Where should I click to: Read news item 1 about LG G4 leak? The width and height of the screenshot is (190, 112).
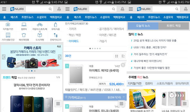tap(155, 40)
